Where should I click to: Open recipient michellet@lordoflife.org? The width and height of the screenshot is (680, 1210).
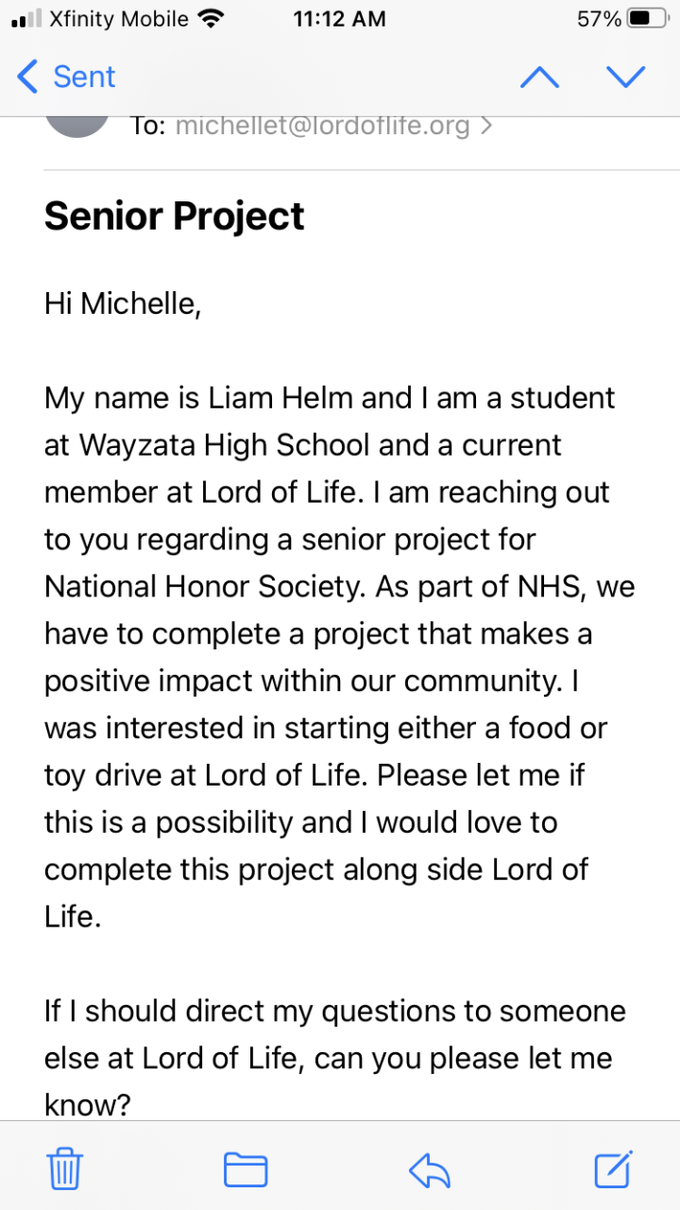point(322,127)
